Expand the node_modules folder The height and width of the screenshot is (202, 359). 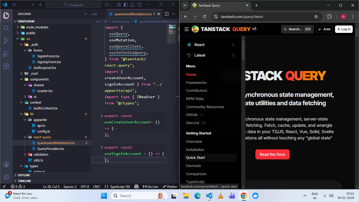pyautogui.click(x=37, y=27)
